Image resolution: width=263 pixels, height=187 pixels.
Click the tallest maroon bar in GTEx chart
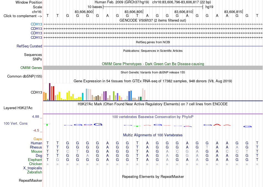pyautogui.click(x=50, y=92)
